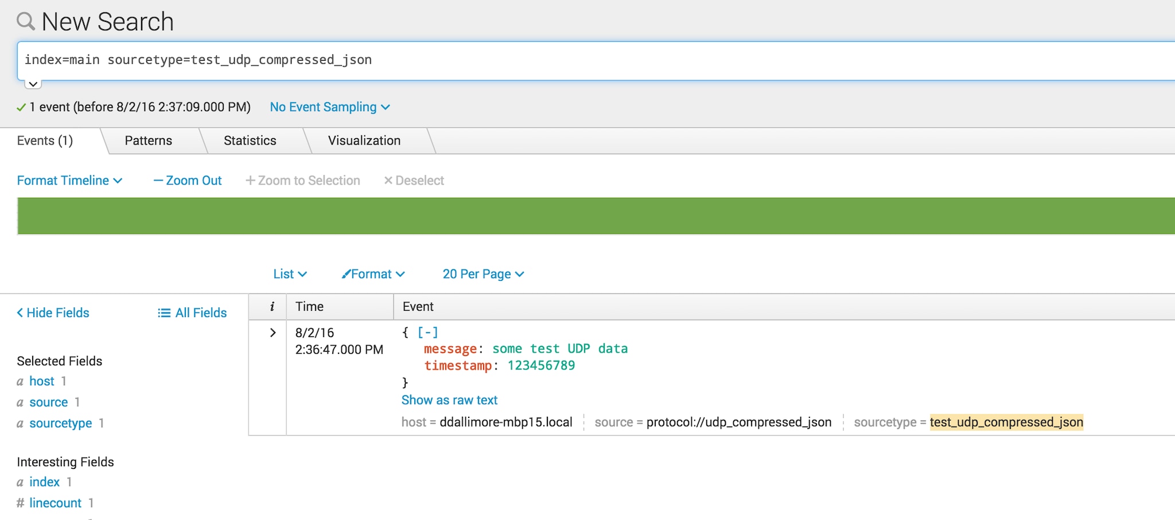
Task: Click Show as raw text link
Action: (449, 400)
